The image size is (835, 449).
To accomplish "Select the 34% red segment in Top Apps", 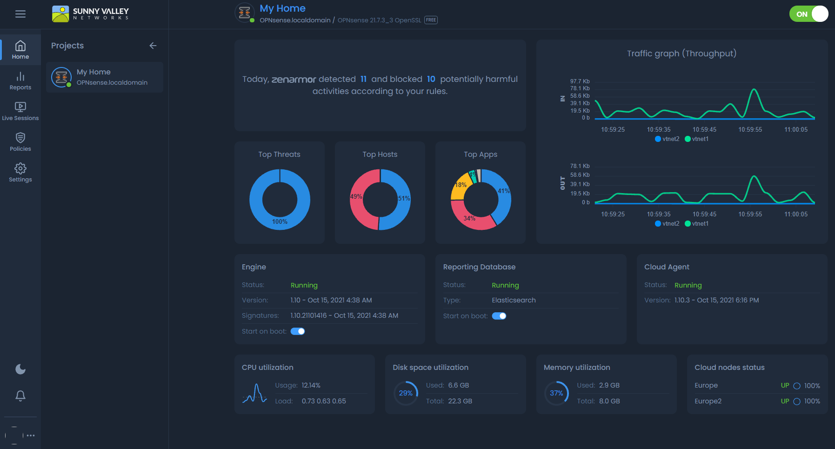I will (x=471, y=218).
